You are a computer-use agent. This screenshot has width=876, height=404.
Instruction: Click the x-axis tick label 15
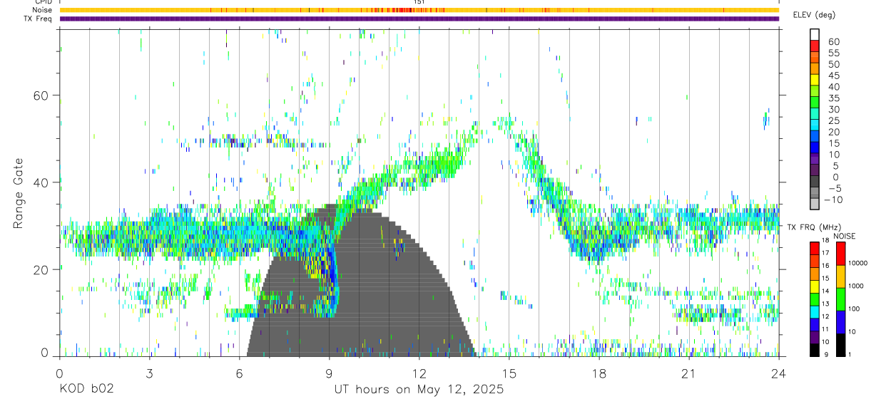tap(509, 373)
